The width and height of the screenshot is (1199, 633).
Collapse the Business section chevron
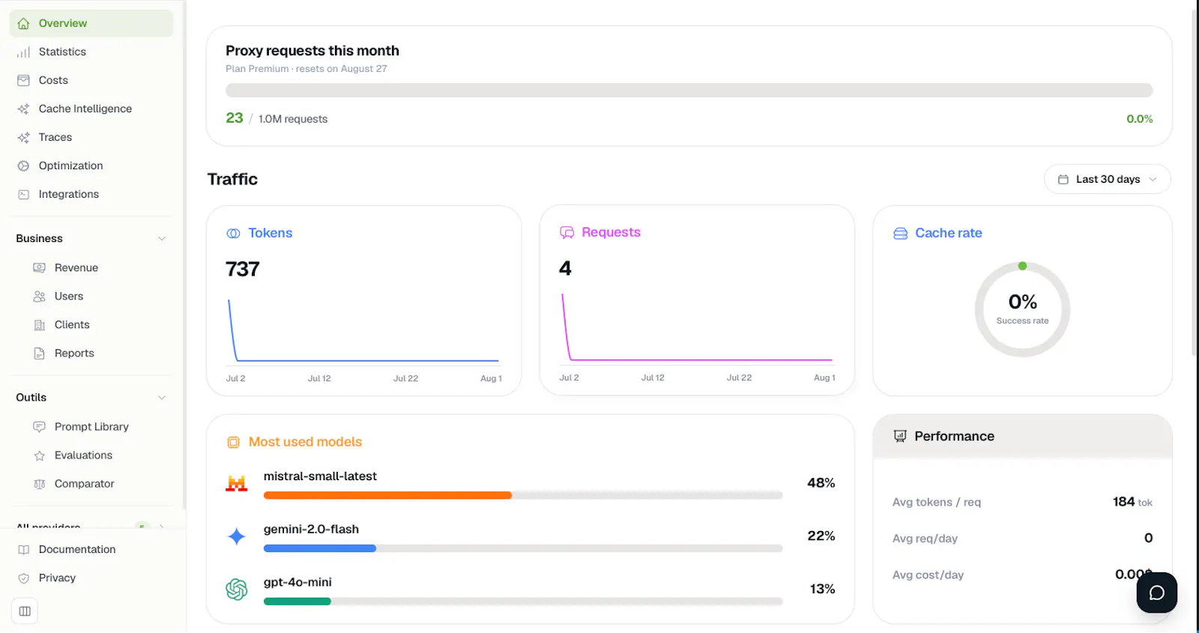(162, 239)
